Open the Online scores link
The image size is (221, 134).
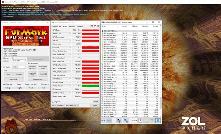(x=45, y=84)
